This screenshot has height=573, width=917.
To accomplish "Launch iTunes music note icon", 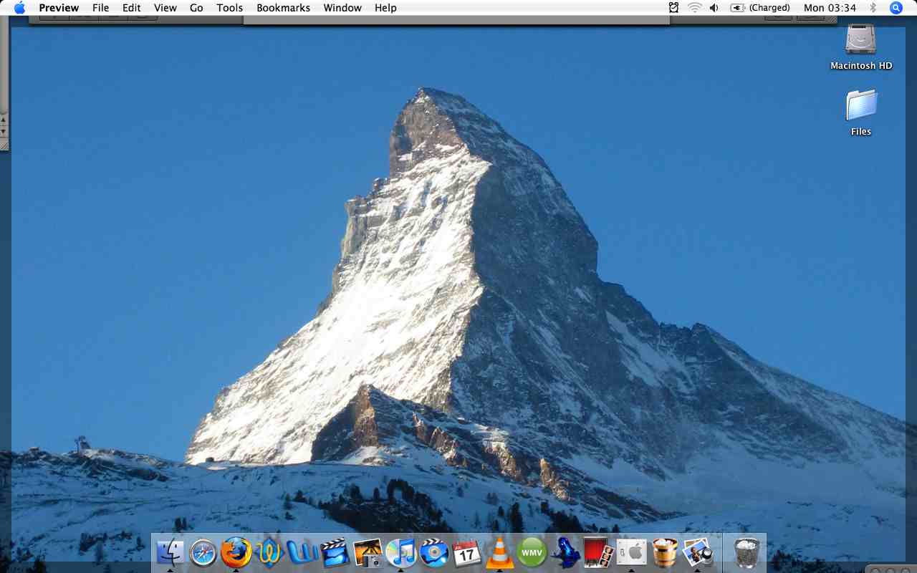I will [400, 552].
